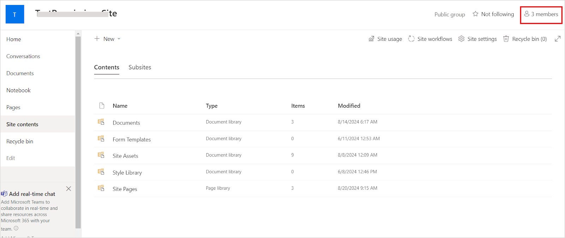
Task: Click the info icon beside team text
Action: [x=16, y=228]
